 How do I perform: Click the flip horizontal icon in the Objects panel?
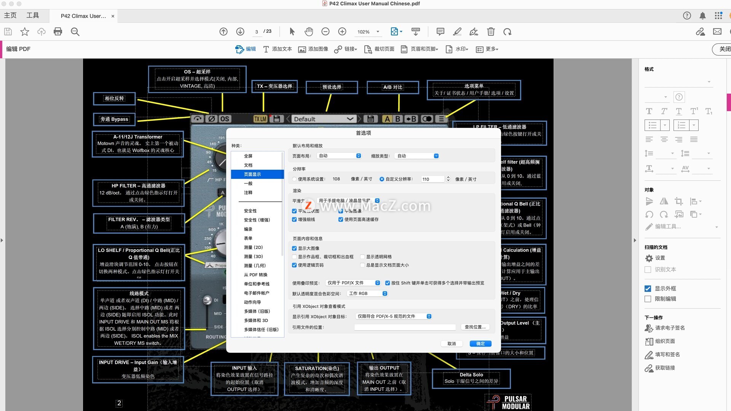664,201
